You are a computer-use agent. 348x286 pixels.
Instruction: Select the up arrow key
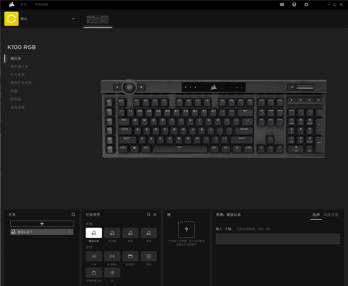[270, 139]
